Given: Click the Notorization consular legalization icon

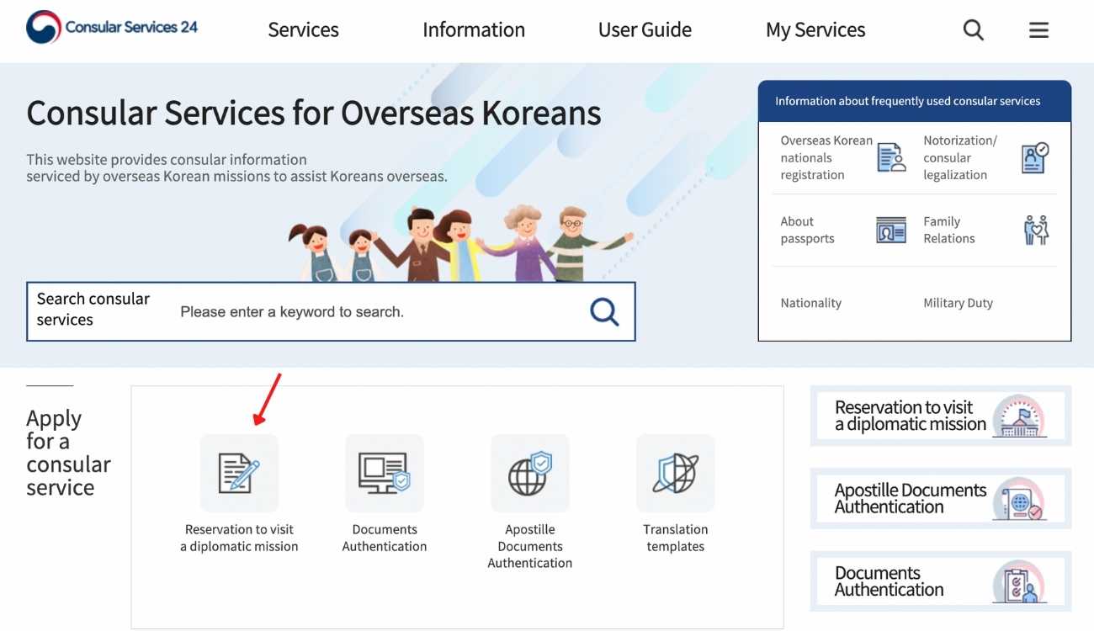Looking at the screenshot, I should (x=1035, y=157).
